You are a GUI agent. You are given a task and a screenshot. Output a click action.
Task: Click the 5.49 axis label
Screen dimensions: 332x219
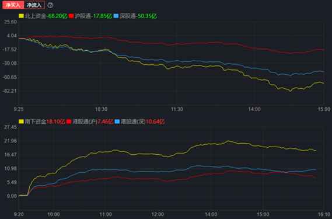click(x=12, y=182)
